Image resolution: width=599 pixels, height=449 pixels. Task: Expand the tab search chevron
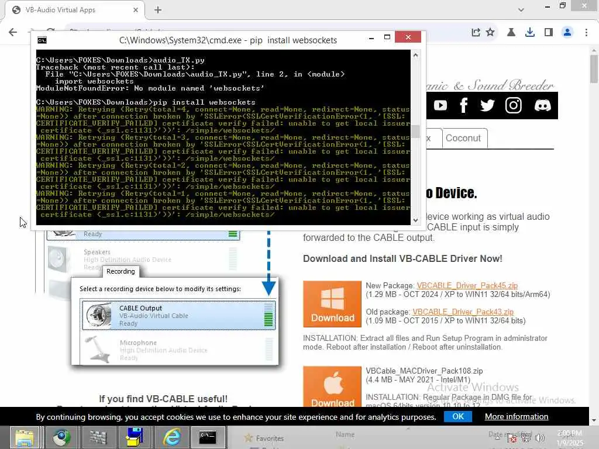521,10
